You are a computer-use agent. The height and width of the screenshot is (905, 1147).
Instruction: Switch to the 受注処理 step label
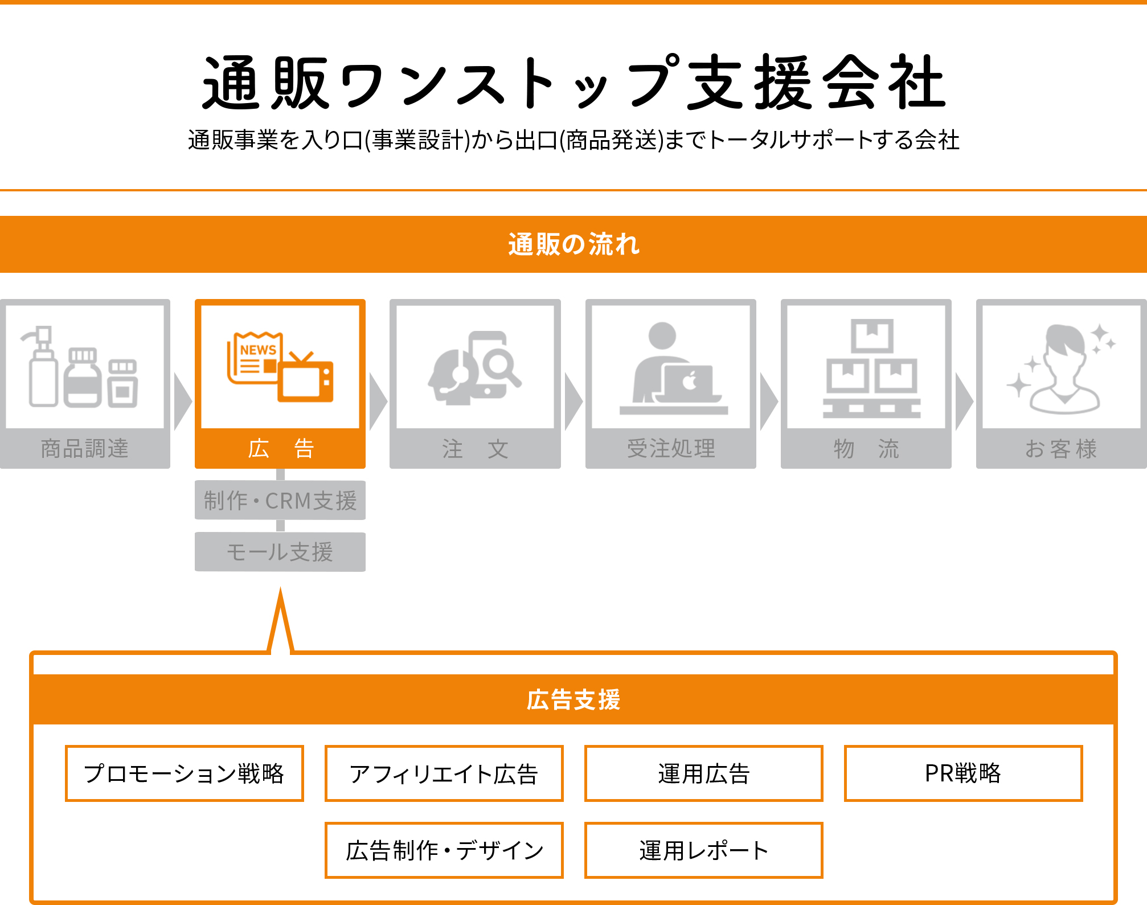point(671,449)
